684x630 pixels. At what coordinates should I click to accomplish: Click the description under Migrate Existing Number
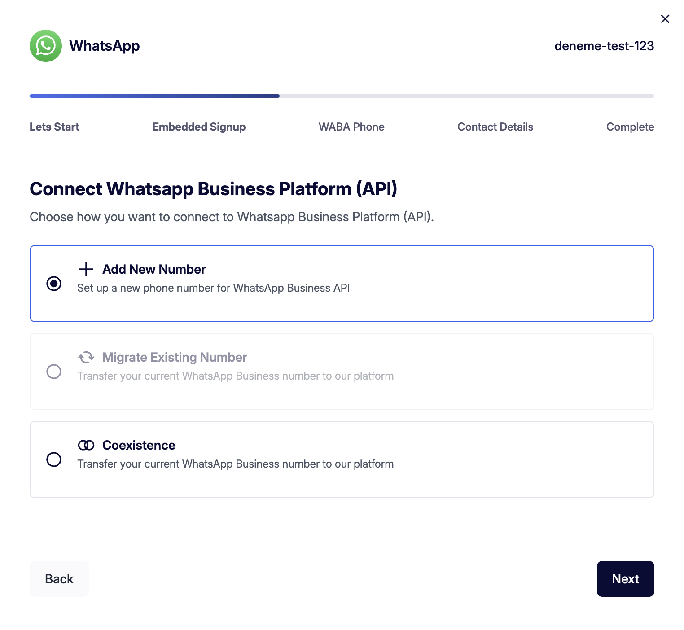236,376
